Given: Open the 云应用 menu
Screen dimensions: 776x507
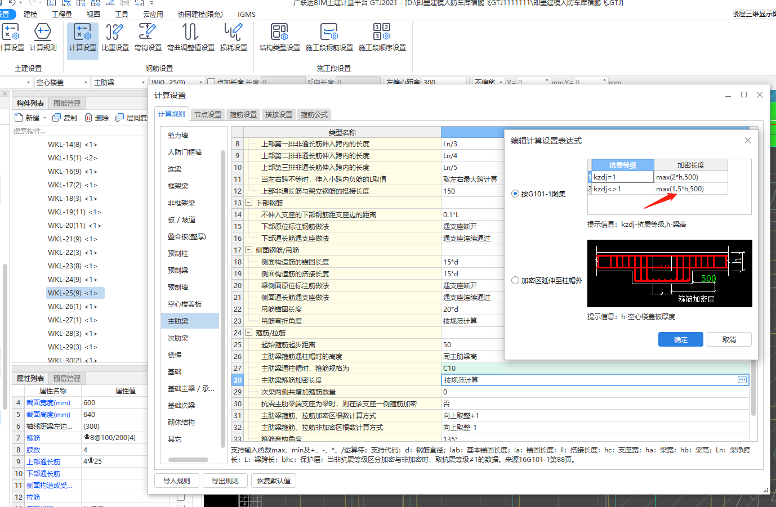Looking at the screenshot, I should [x=153, y=14].
